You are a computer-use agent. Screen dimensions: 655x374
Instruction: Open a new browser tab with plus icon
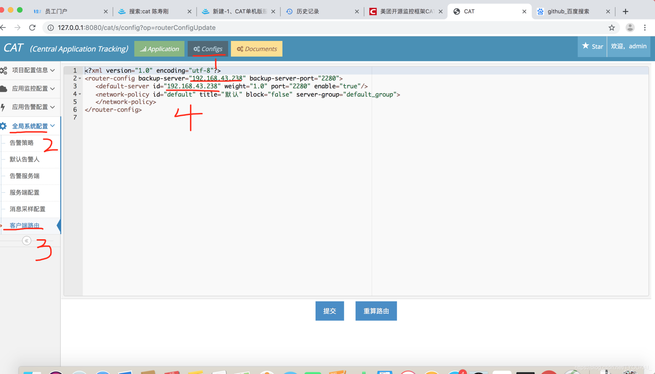click(625, 11)
